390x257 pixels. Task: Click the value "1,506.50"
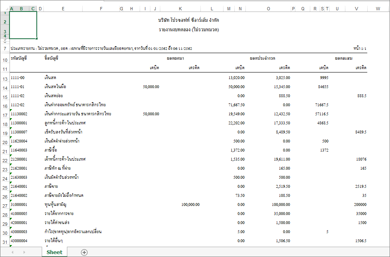(x=283, y=241)
